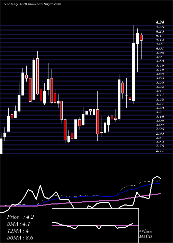Open the <<Live MACD label
Screen dimensions: 173x243
coord(146,234)
